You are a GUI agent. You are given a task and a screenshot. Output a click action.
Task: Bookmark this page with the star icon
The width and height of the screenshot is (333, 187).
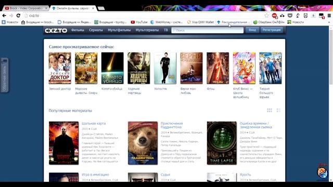click(266, 16)
